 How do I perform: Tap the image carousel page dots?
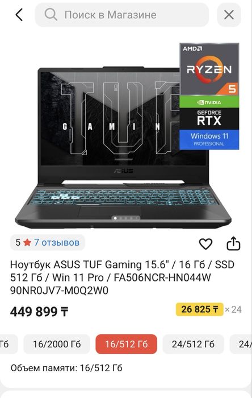(x=125, y=218)
